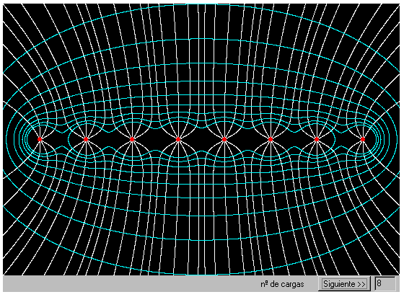This screenshot has width=404, height=297.
Task: Select the second red charge from the left
Action: tap(86, 139)
